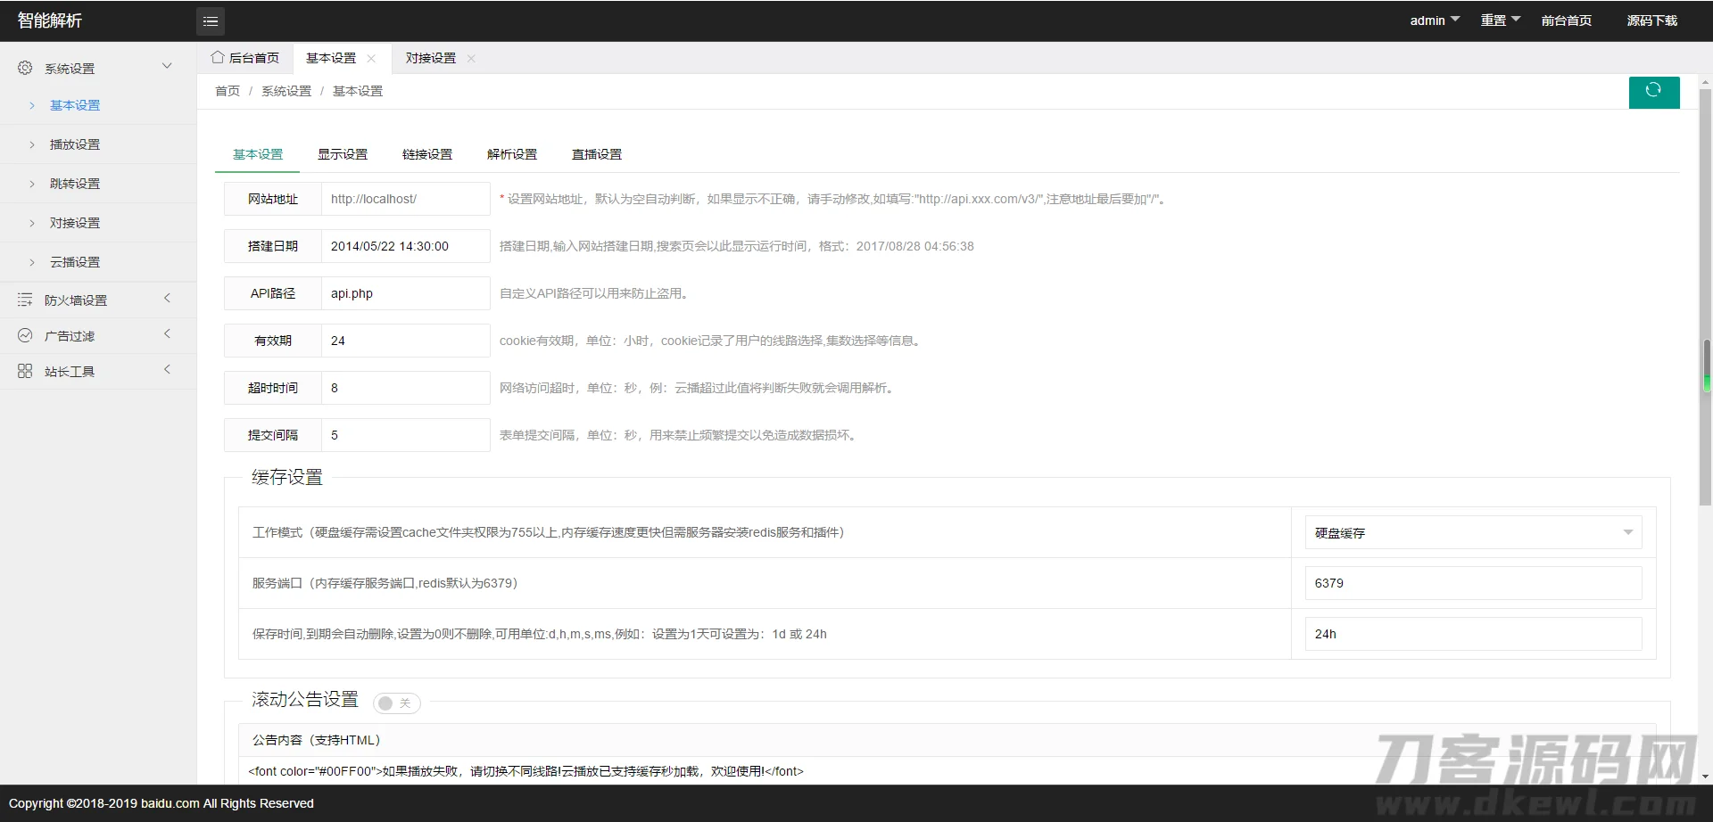Click the 站长工具 grid icon
1713x822 pixels.
pos(25,371)
